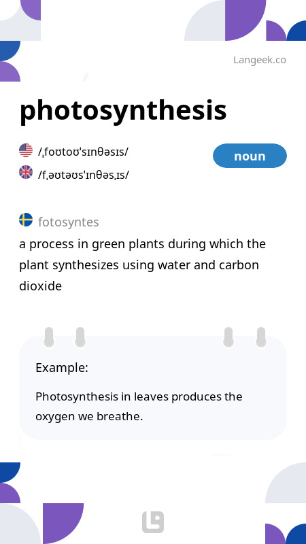Viewport: 306px width, 544px height.
Task: Click the rightmost binder ring on card
Action: tap(261, 337)
